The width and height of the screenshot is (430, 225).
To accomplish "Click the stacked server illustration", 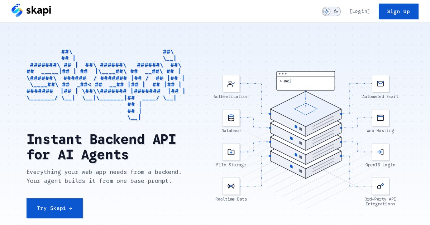I will click(x=306, y=136).
